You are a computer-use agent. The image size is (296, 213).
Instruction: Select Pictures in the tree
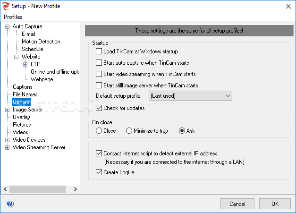pyautogui.click(x=22, y=125)
